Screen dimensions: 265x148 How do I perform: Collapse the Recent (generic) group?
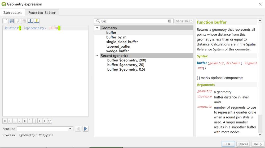pos(97,55)
